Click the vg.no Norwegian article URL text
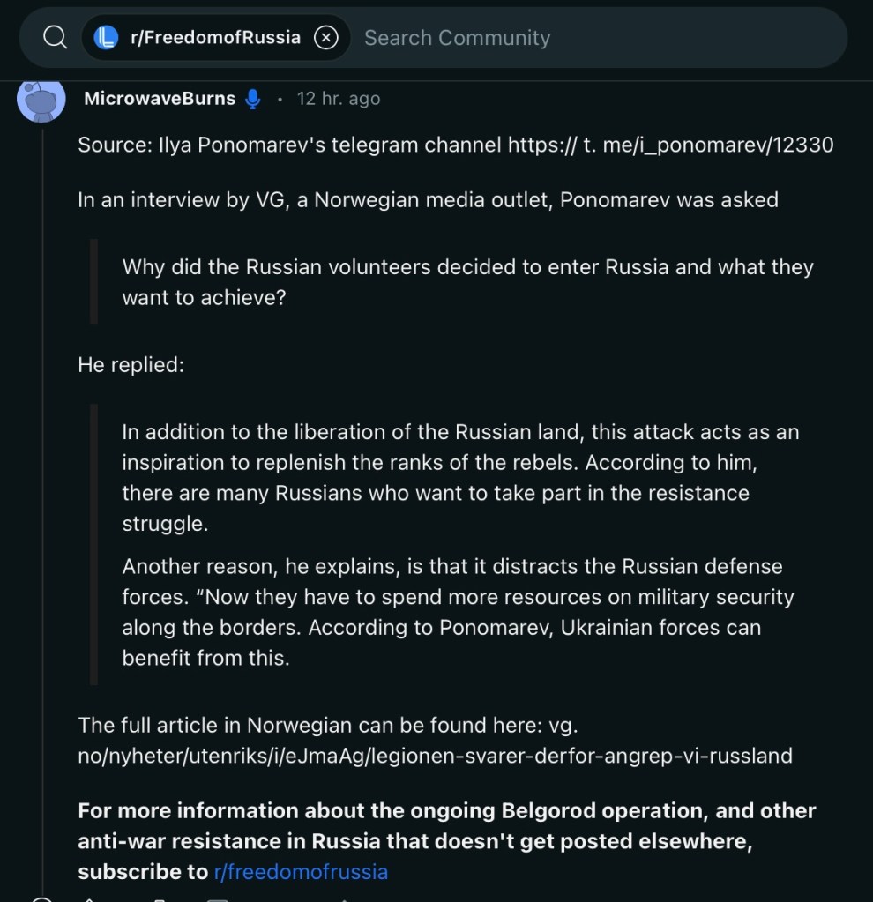The width and height of the screenshot is (873, 902). coord(435,756)
